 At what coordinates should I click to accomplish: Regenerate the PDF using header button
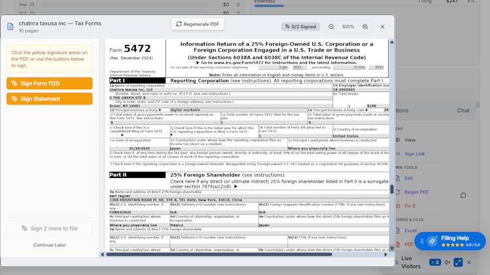[x=197, y=24]
